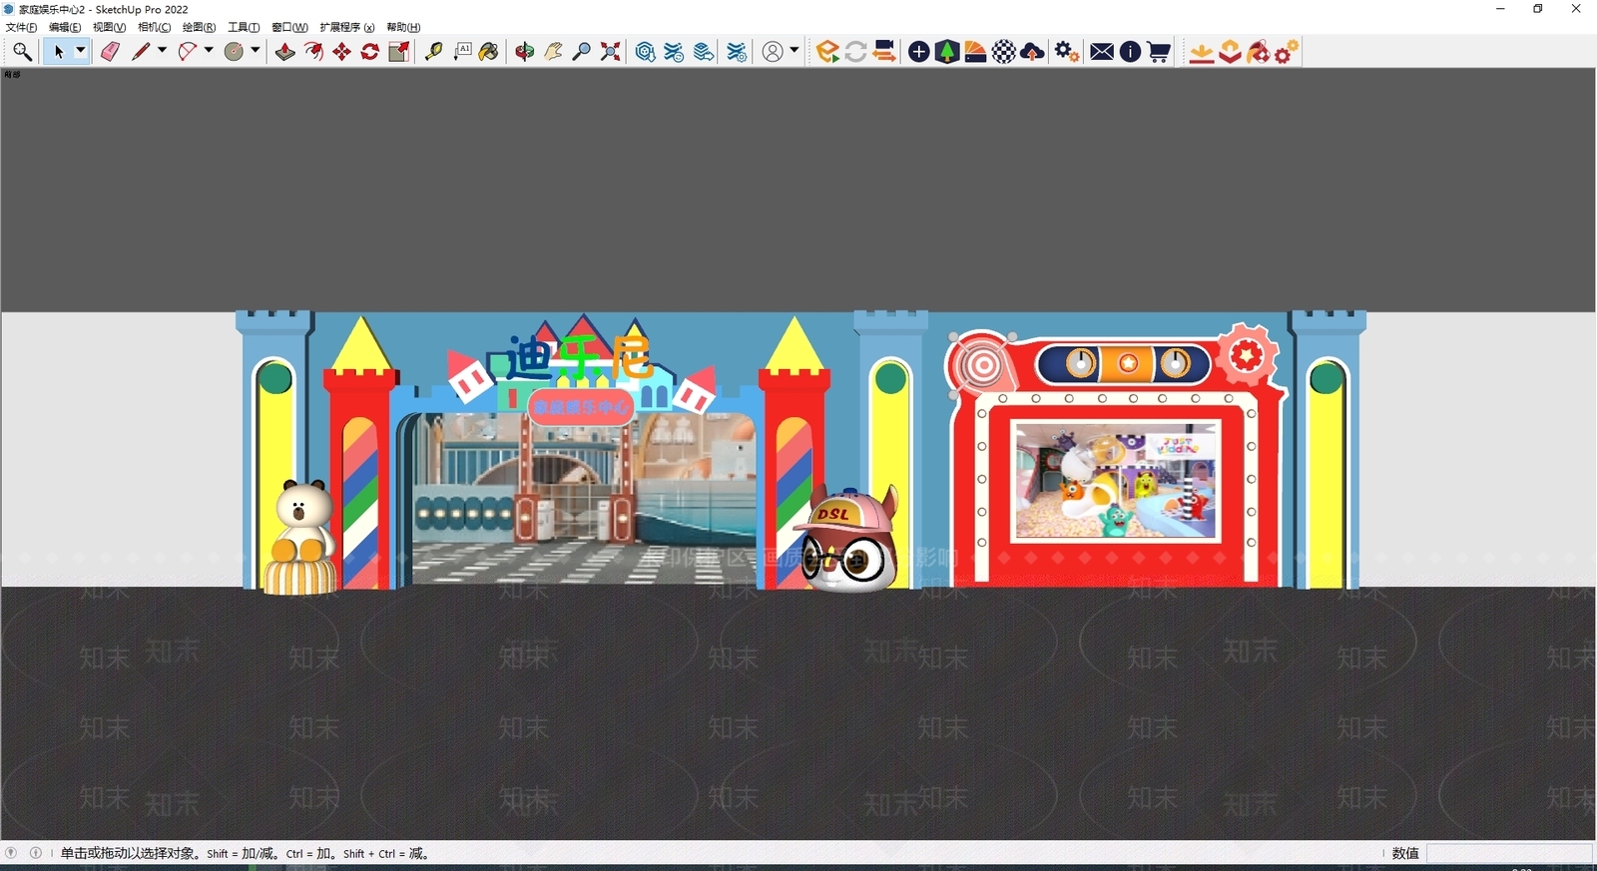Open Enscape general settings gear icon
Screen dimensions: 1597x871
tap(1067, 52)
